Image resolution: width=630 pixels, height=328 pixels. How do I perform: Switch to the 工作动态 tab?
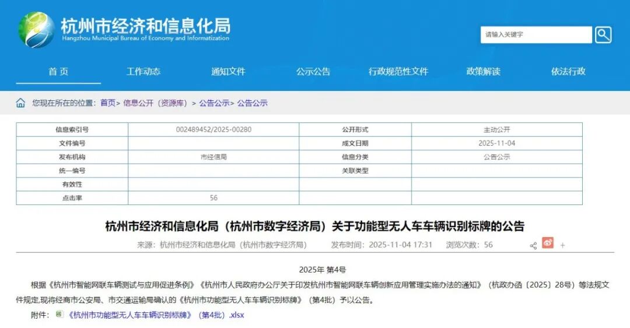click(143, 72)
